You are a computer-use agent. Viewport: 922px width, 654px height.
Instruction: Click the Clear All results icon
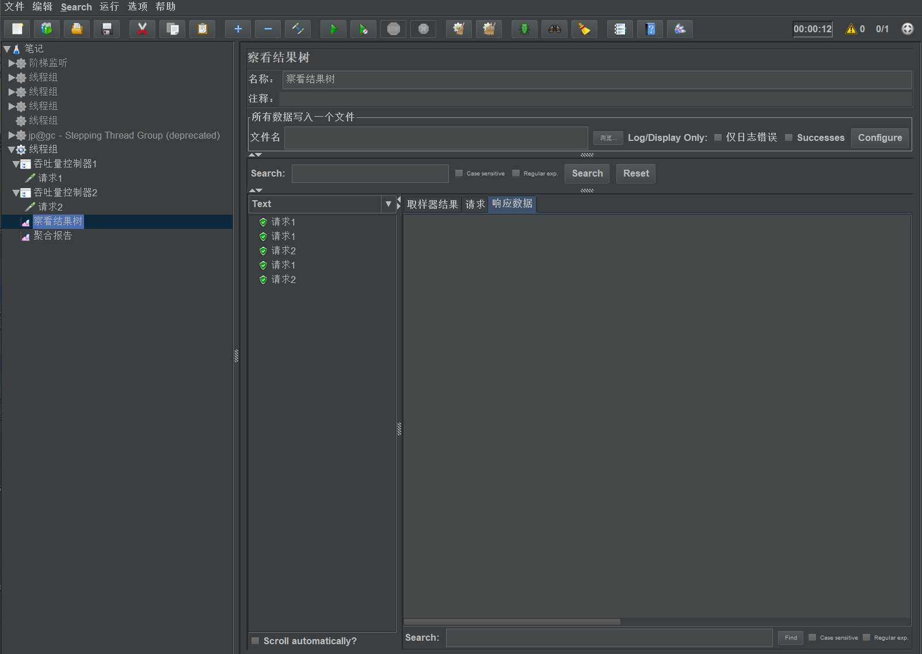pos(489,29)
